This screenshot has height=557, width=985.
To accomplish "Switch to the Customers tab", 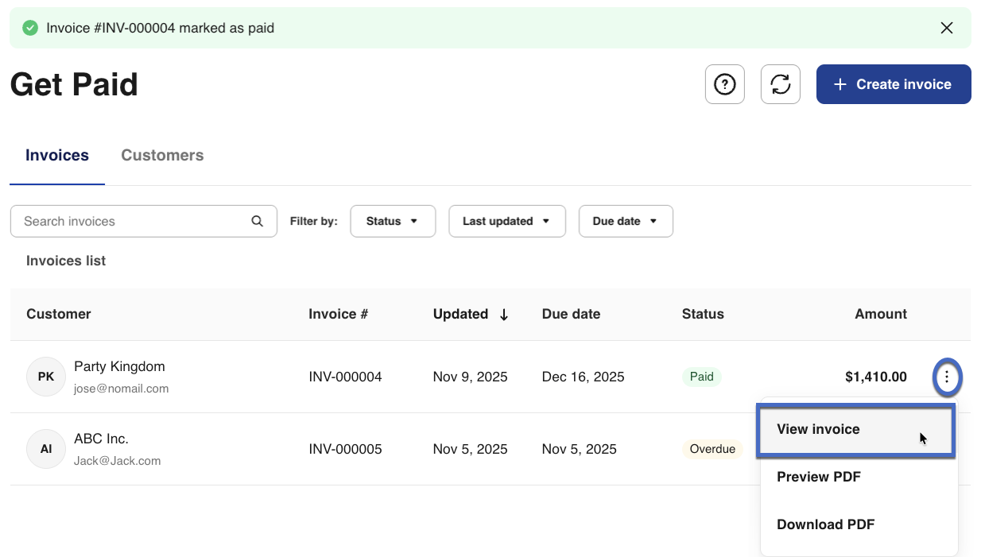I will pyautogui.click(x=162, y=156).
